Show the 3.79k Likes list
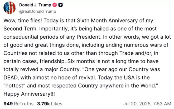Image resolution: width=174 pixels, height=109 pixels. point(46,104)
